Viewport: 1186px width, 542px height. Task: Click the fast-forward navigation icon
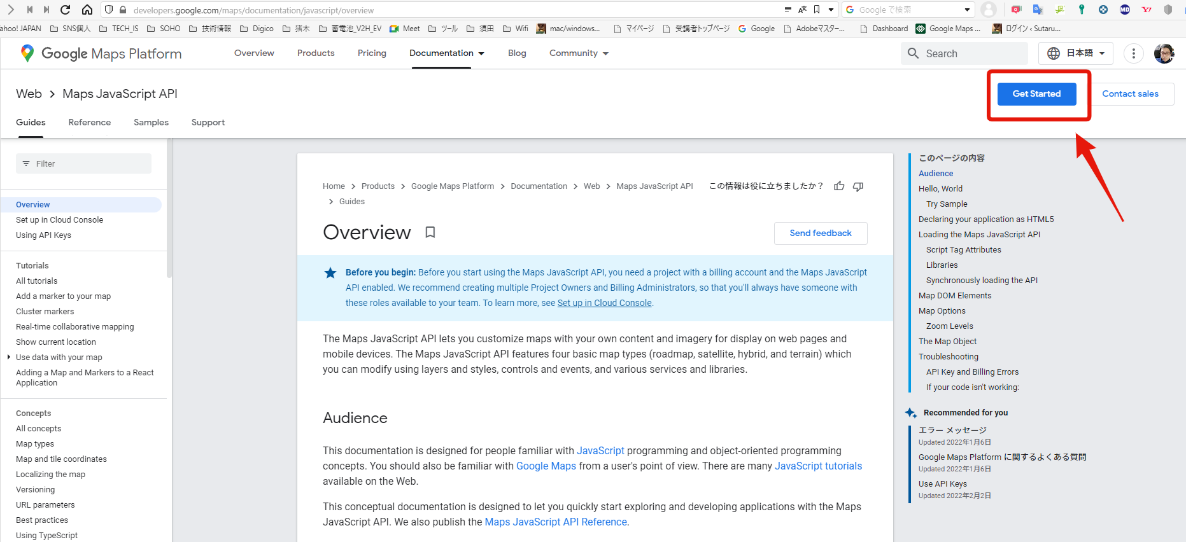tap(46, 10)
